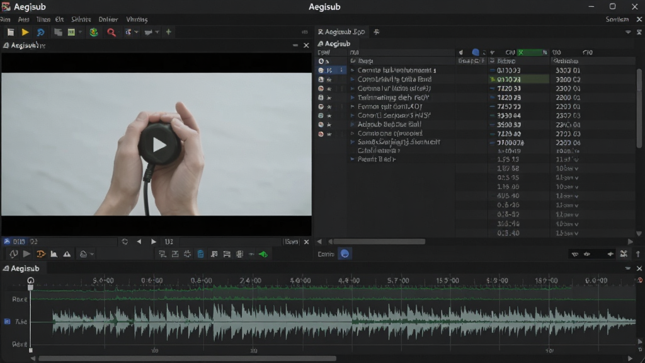645x363 pixels.
Task: Click the bar-chart icon in the lower toolbar
Action: (x=54, y=254)
